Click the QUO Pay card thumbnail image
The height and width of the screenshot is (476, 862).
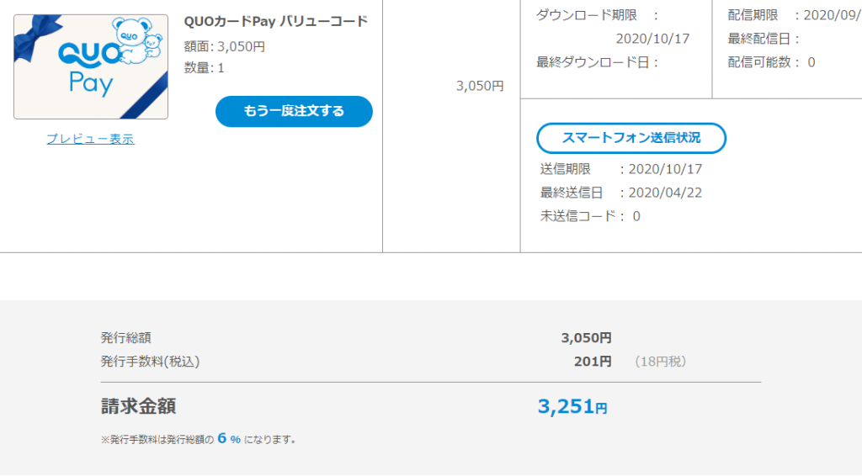click(90, 67)
